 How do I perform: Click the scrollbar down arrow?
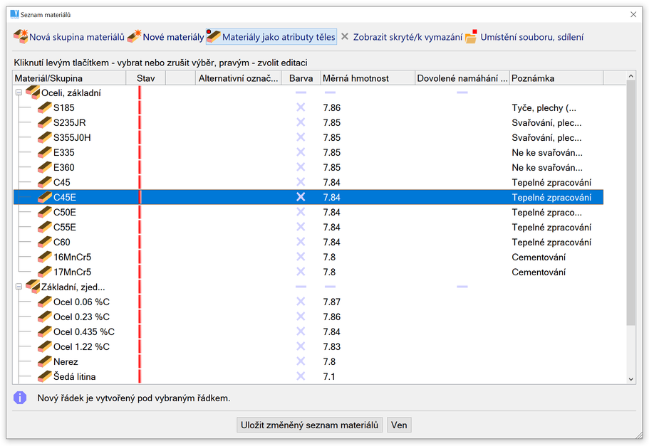coord(630,379)
